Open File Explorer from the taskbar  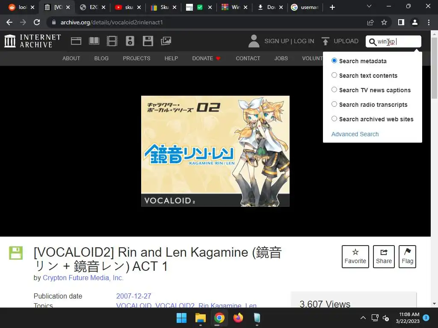point(201,318)
